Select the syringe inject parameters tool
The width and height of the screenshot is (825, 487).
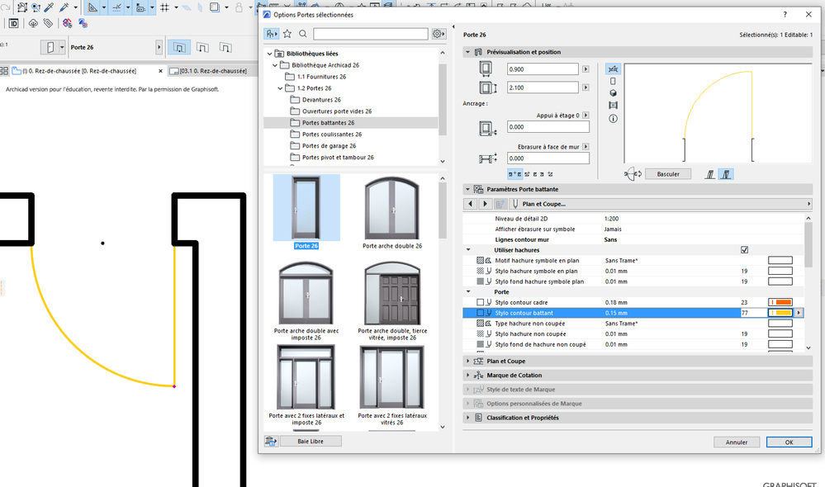[64, 7]
